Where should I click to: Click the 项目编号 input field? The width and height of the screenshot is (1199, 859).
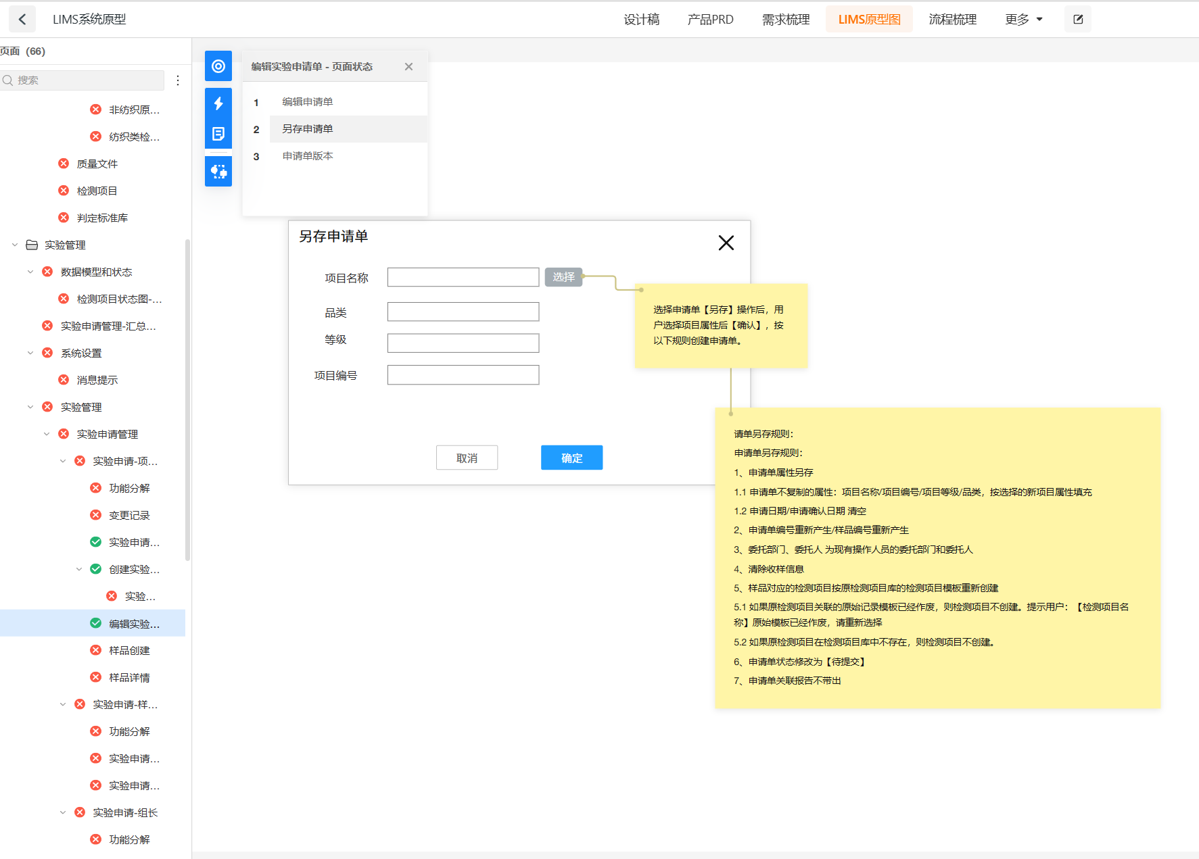[463, 375]
